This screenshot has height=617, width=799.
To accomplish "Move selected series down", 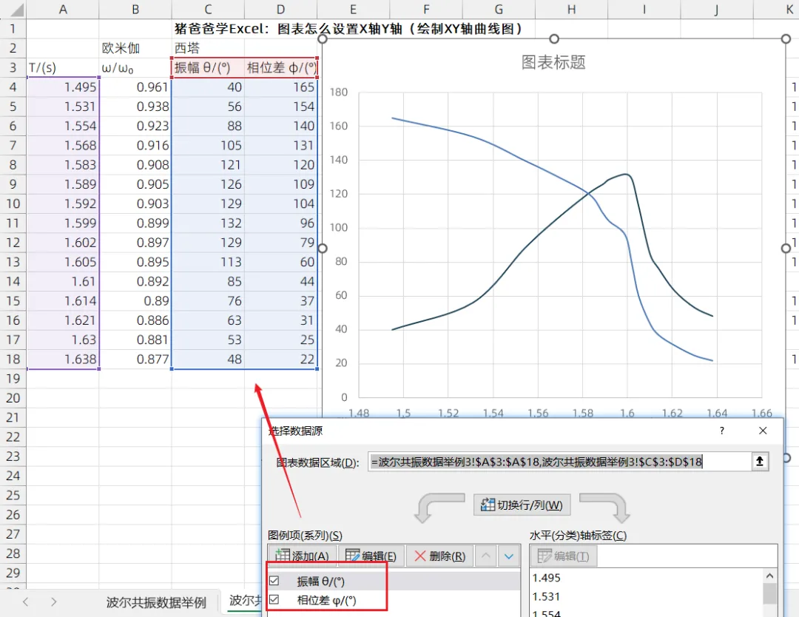I will (x=508, y=556).
